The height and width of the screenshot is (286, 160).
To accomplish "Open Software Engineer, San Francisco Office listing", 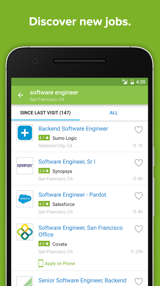I will click(81, 231).
